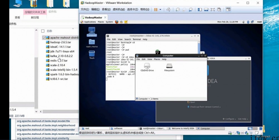The width and height of the screenshot is (279, 140).
Task: Expand Check out from Version Control dropdown
Action: pyautogui.click(x=204, y=107)
